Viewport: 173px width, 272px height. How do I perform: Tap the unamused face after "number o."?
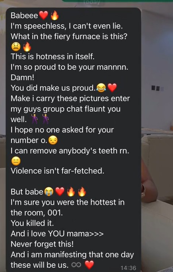point(52,140)
